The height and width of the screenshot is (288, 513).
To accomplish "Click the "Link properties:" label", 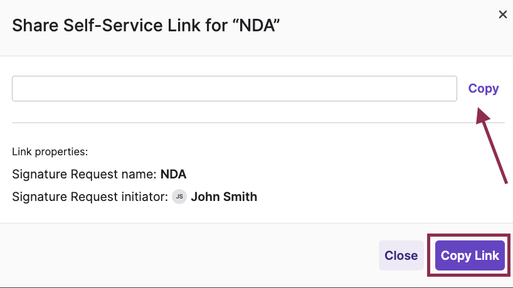I will tap(50, 152).
